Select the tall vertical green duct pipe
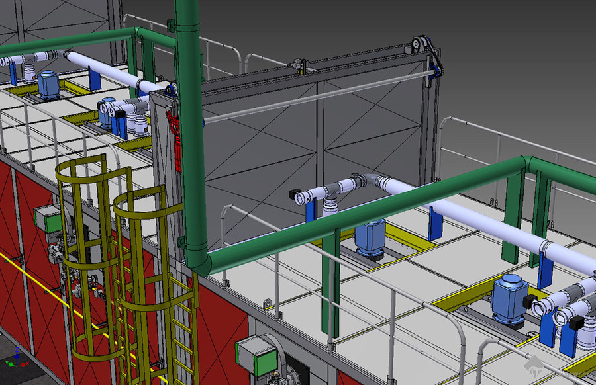The image size is (596, 385). pos(193,137)
